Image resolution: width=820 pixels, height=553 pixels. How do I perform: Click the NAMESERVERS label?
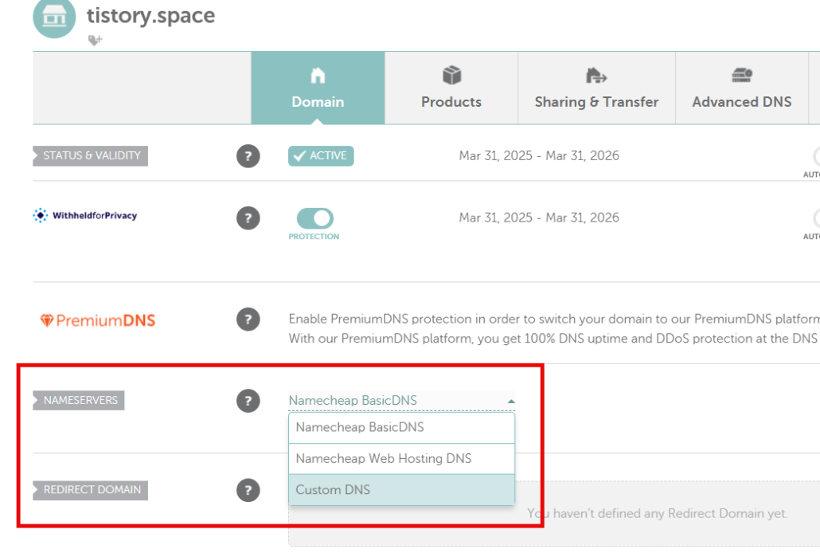click(79, 401)
